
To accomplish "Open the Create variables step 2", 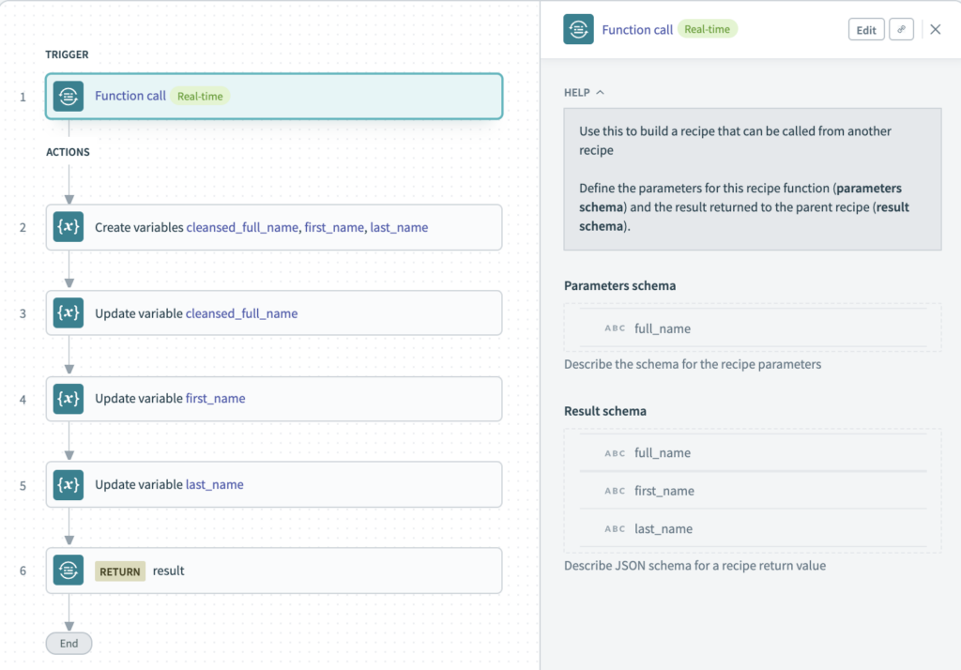I will point(274,227).
